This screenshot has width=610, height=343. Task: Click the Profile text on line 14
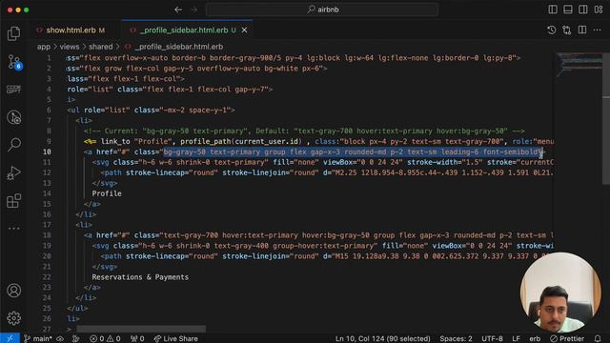click(x=107, y=193)
